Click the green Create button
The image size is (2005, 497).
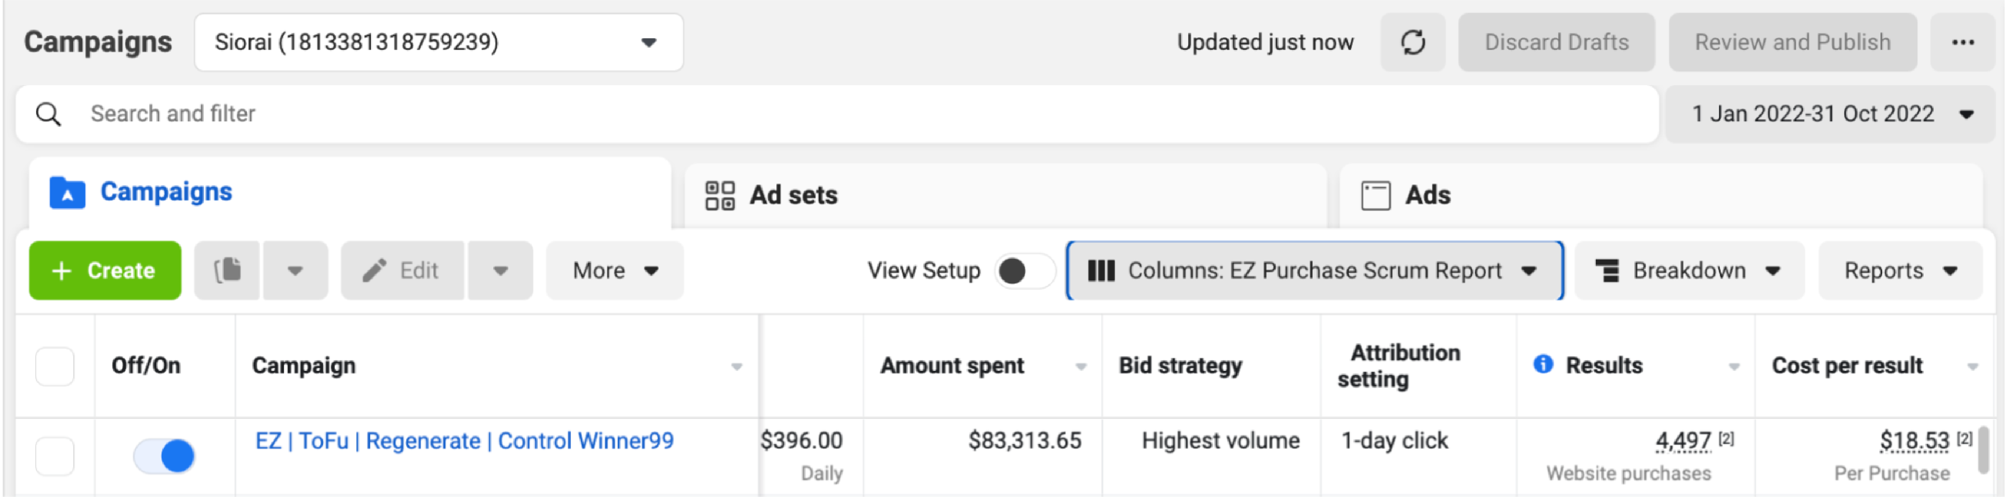pos(105,270)
